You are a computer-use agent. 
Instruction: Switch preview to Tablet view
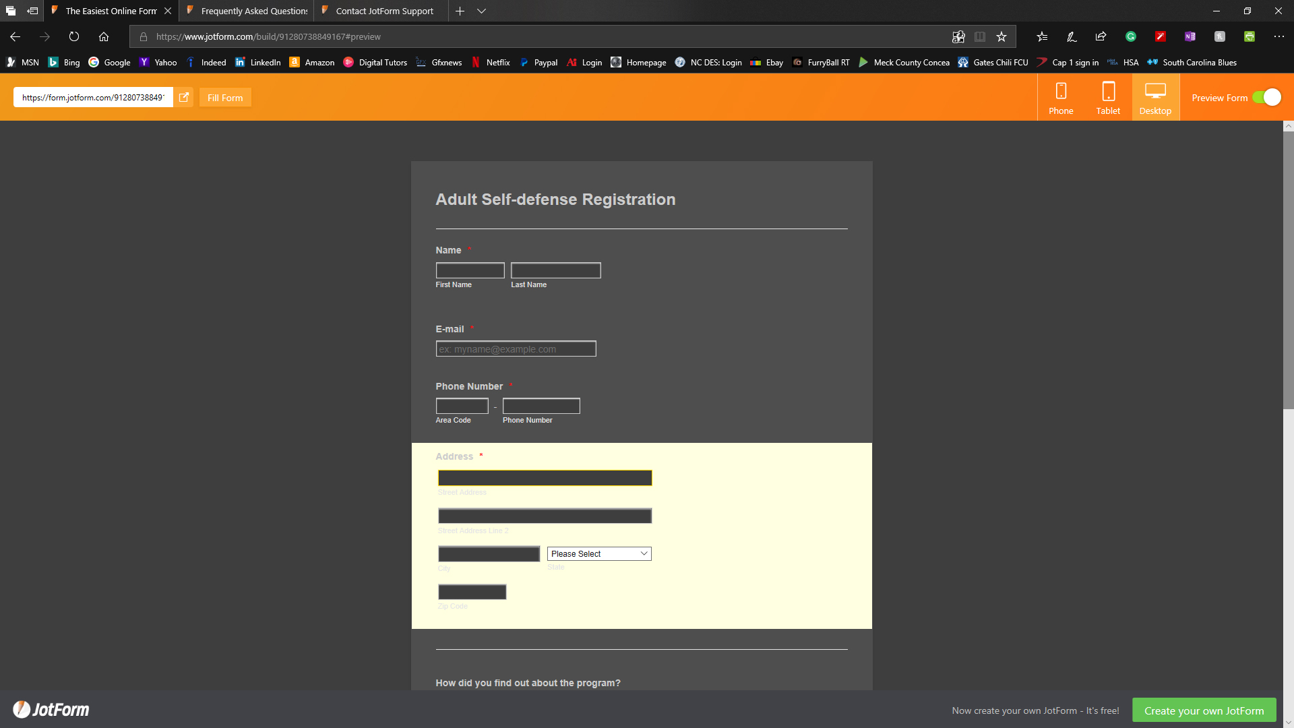(x=1108, y=97)
